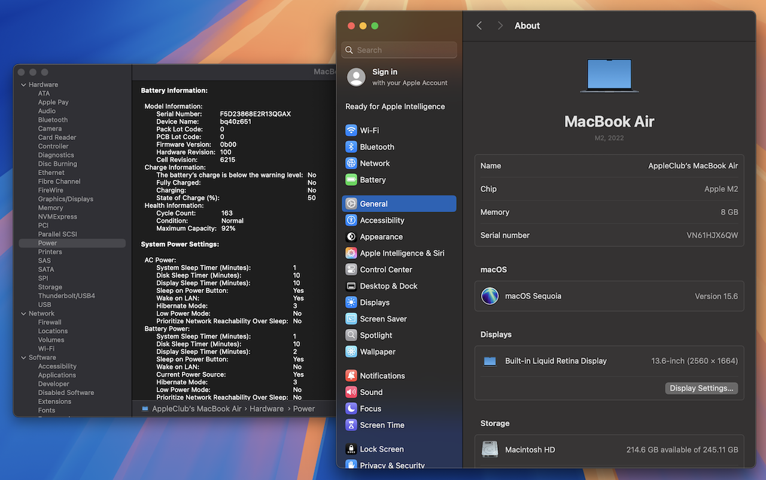Select Firewall under Network in System Information
766x480 pixels.
[x=50, y=322]
